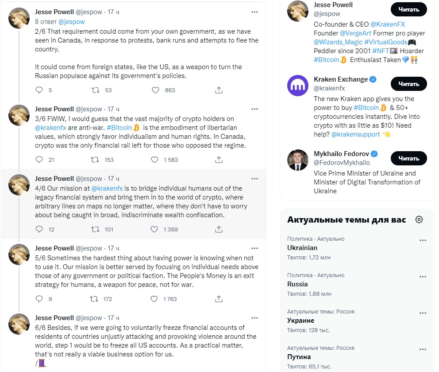Screen dimensions: 439x372
Task: Reply to the 3/6 tweet with 21 replies
Action: 39,160
